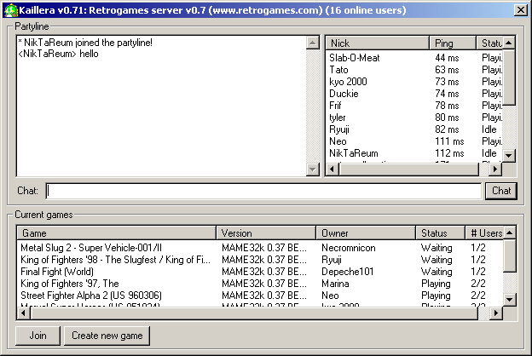
Task: Select user tyler in the list
Action: click(414, 118)
